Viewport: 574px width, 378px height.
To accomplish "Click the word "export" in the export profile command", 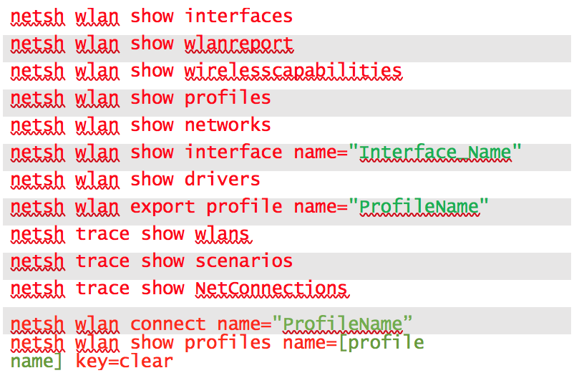I will click(x=162, y=207).
